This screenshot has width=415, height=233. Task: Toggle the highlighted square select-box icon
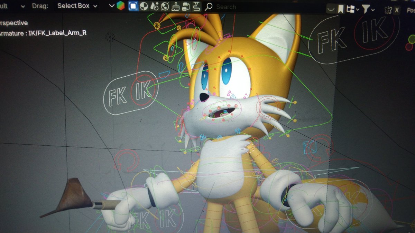(133, 6)
